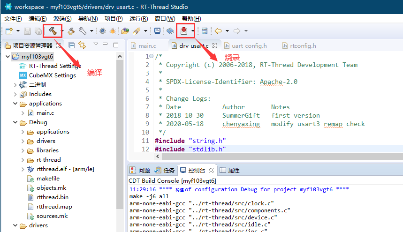Open the back navigation history dropdown
This screenshot has width=403, height=232.
(x=227, y=31)
